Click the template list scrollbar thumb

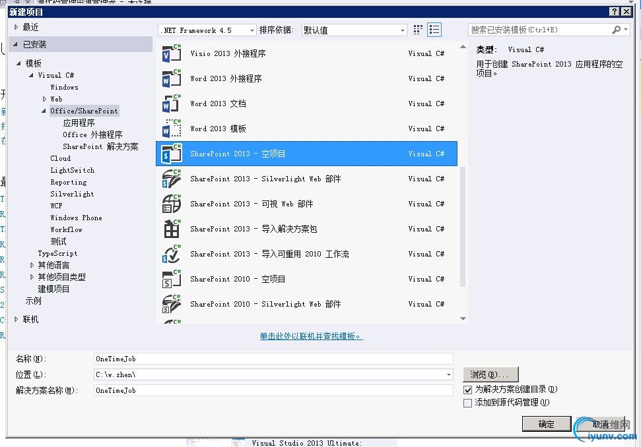(463, 227)
